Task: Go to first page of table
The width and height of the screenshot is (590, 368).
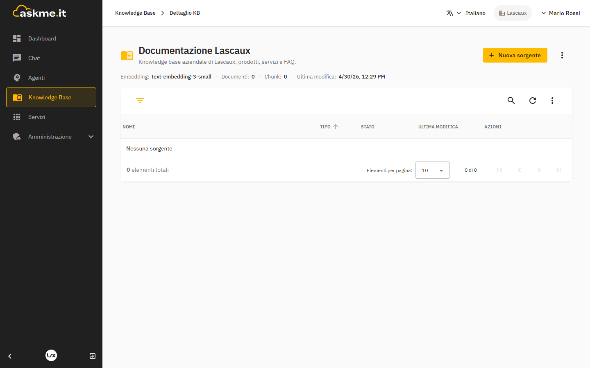Action: click(500, 170)
